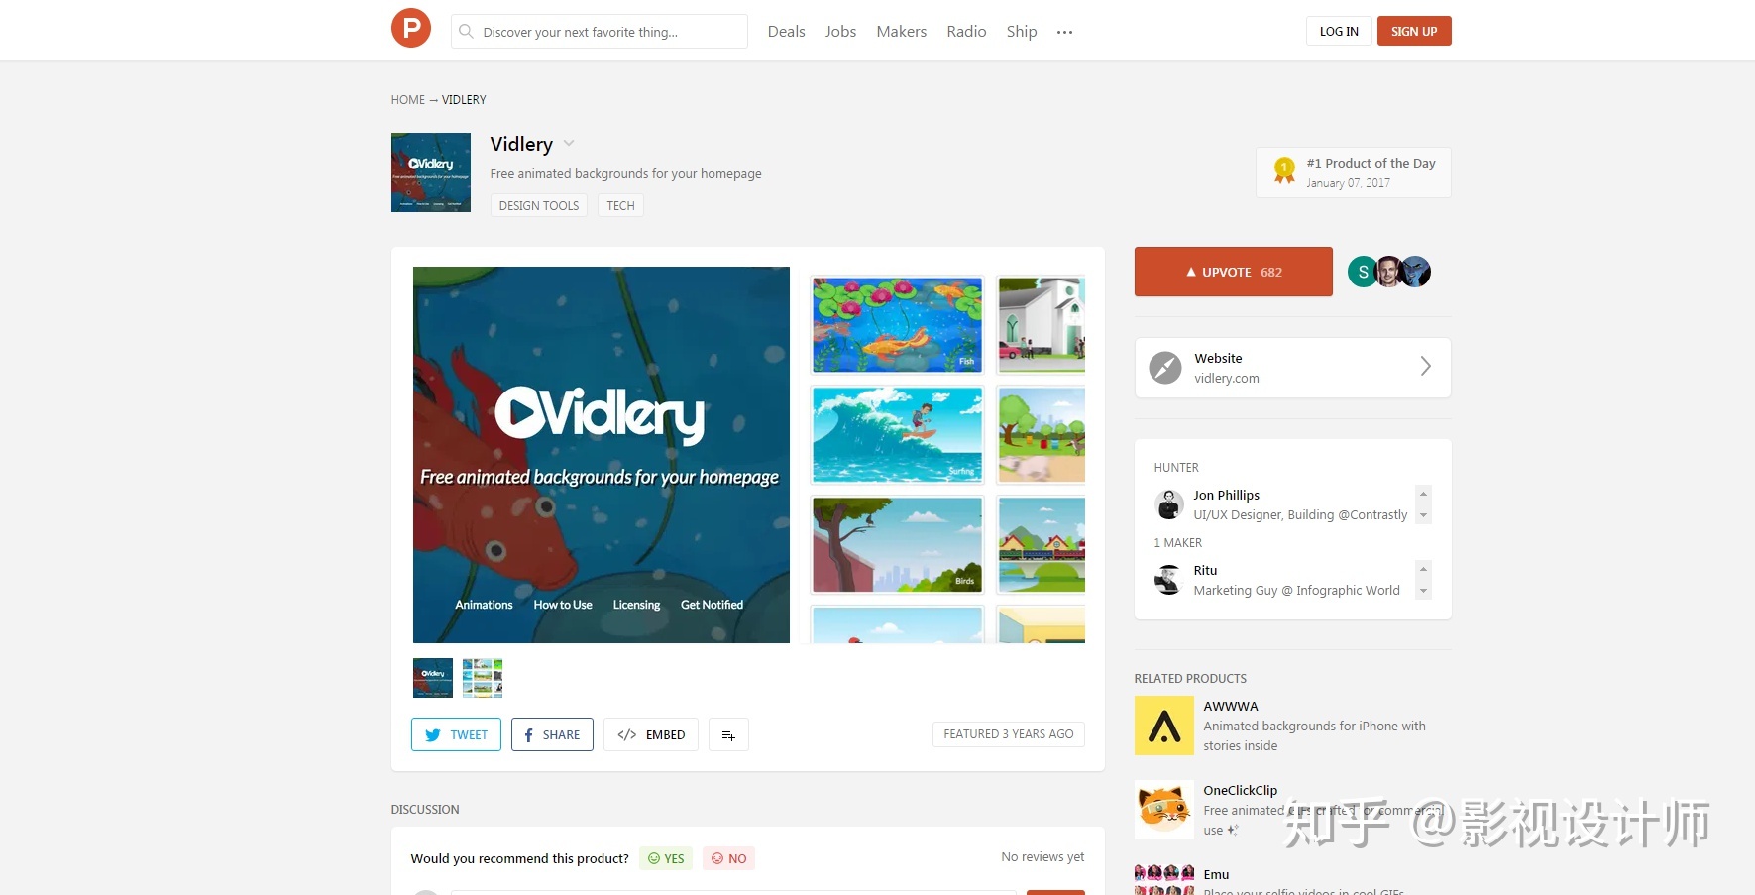Click the Vidlery product logo thumbnail
The width and height of the screenshot is (1755, 895).
pos(431,172)
